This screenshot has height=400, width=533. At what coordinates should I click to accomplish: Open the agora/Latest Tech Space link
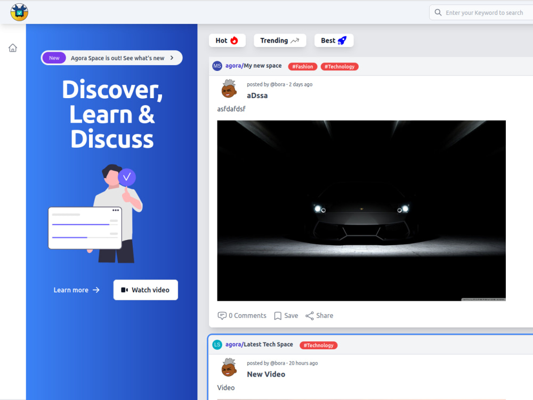pos(259,344)
